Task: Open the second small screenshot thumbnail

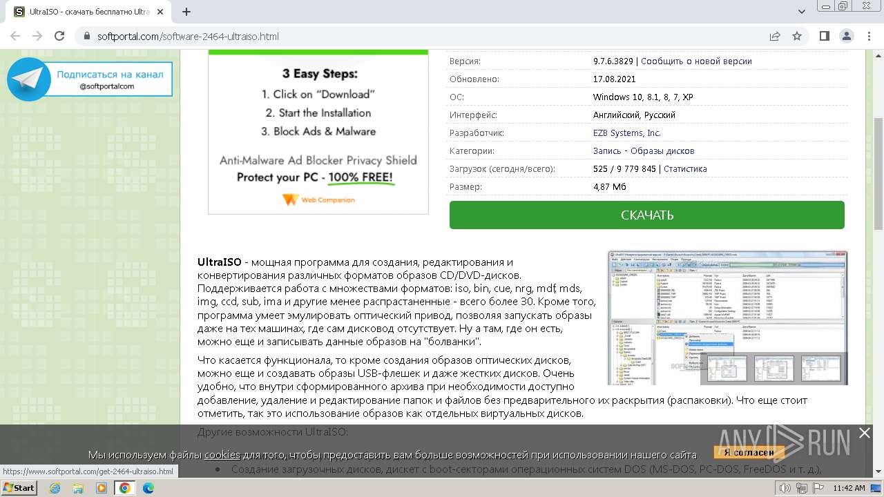Action: [773, 368]
